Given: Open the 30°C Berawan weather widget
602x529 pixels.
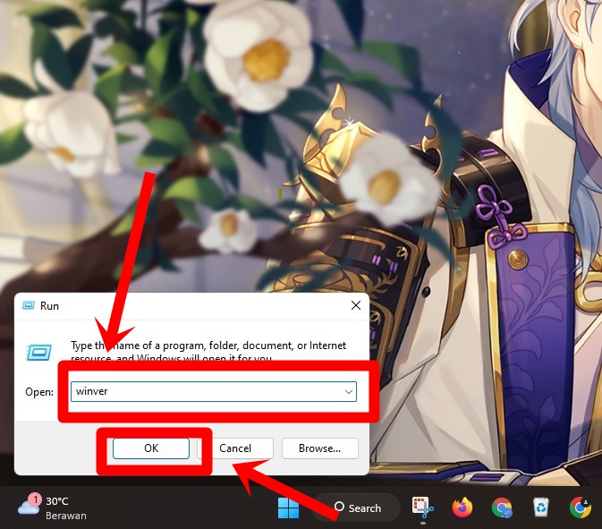Looking at the screenshot, I should [x=52, y=508].
